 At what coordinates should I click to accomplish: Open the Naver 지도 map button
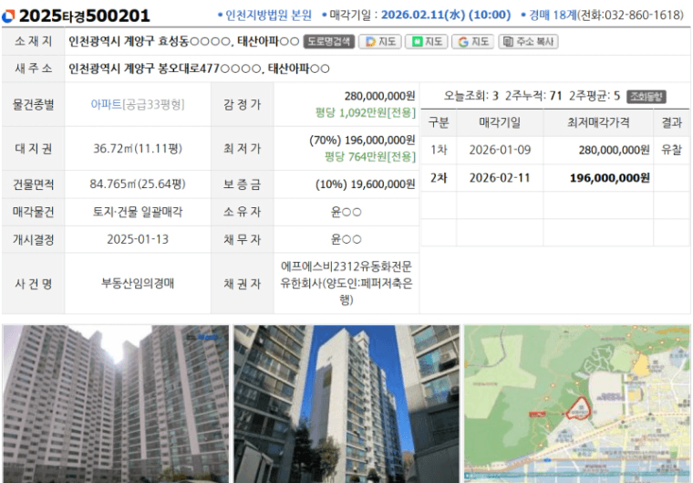[x=427, y=42]
